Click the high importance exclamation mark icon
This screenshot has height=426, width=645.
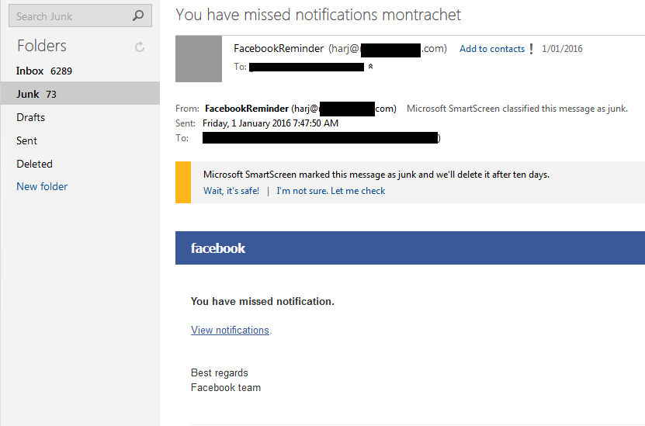pyautogui.click(x=532, y=49)
